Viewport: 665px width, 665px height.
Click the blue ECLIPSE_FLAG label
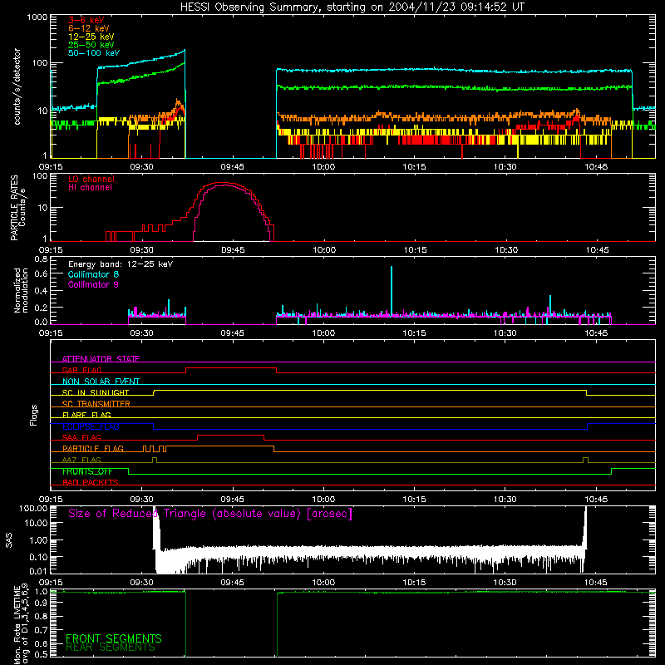91,426
